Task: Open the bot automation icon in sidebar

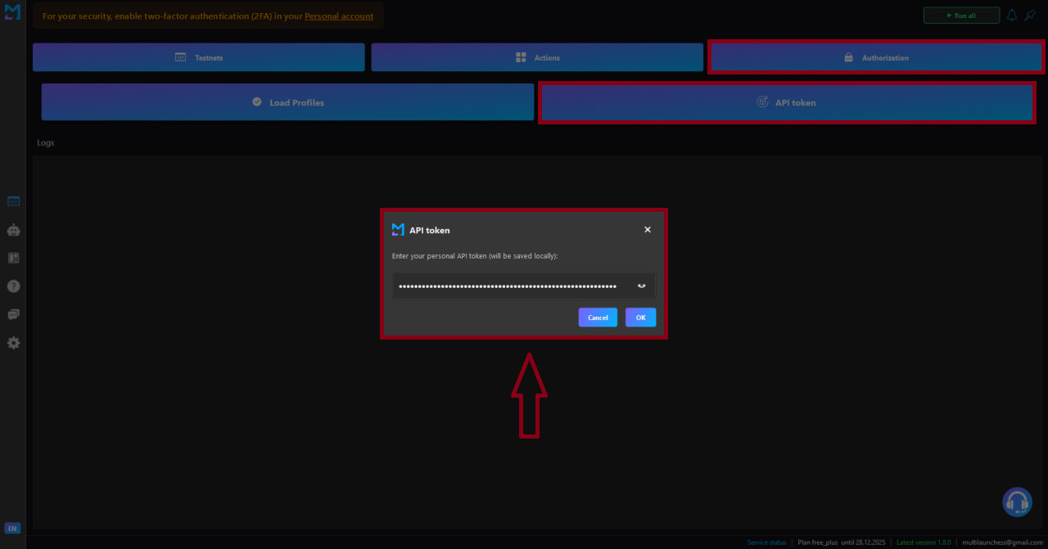Action: pyautogui.click(x=13, y=230)
